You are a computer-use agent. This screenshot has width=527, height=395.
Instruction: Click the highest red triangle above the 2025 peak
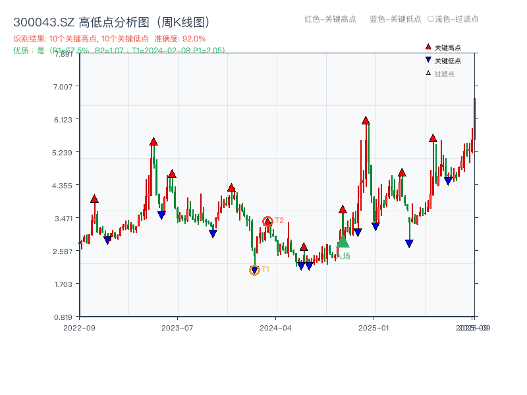(366, 120)
